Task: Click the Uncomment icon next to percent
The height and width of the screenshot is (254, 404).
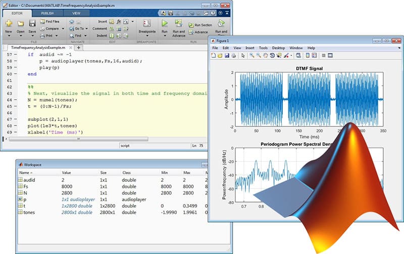Action: click(x=119, y=29)
